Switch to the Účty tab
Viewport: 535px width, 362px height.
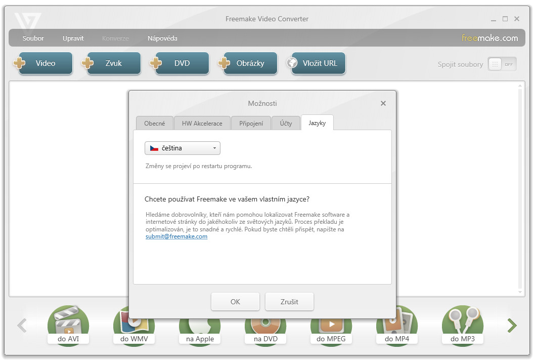(286, 124)
